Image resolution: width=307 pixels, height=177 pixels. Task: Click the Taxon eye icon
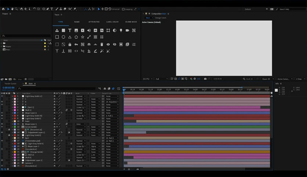(108, 45)
